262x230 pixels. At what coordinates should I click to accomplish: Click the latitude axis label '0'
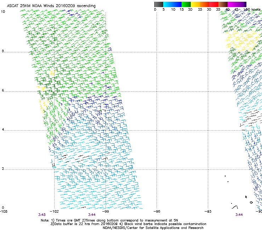3,208
